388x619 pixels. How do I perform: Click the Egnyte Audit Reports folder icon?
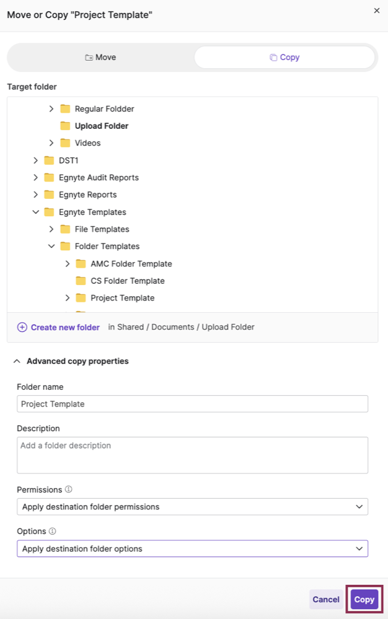pyautogui.click(x=49, y=178)
